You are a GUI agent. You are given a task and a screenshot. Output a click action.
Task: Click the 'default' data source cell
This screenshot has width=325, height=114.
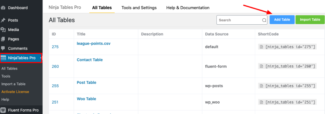pyautogui.click(x=212, y=47)
